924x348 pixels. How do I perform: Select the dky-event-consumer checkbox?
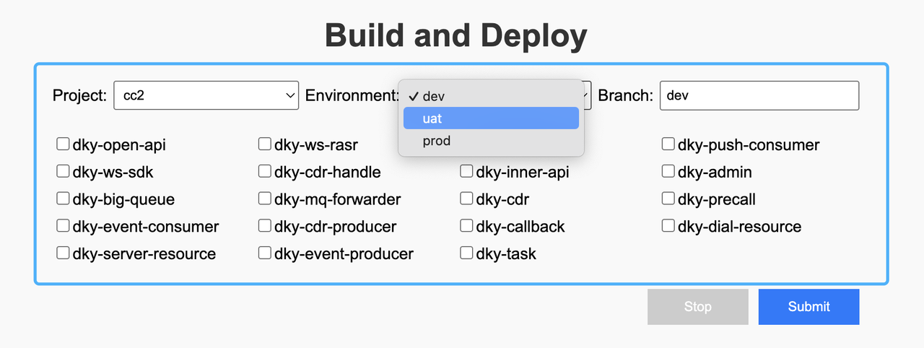63,226
